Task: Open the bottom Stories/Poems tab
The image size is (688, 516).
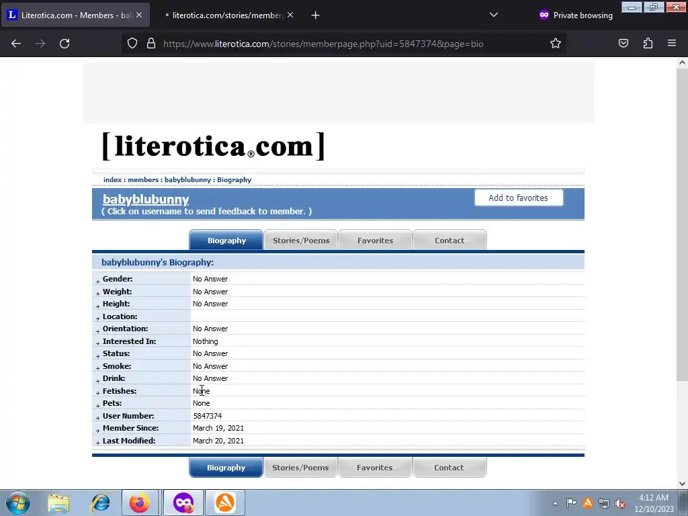Action: pyautogui.click(x=300, y=468)
